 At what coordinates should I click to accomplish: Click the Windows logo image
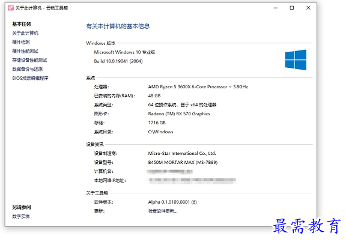coord(296,60)
